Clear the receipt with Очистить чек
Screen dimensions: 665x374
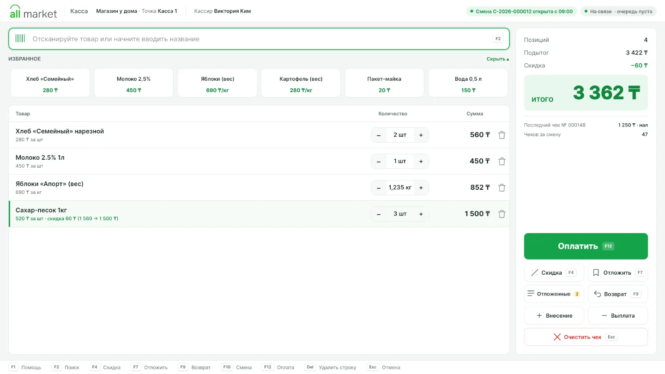coord(586,337)
